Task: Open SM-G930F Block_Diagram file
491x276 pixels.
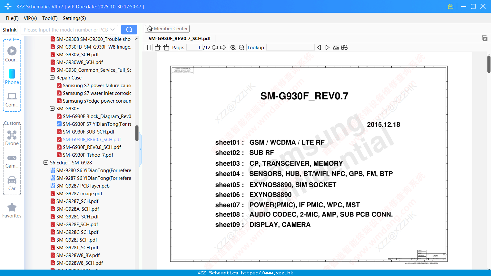Action: point(94,116)
